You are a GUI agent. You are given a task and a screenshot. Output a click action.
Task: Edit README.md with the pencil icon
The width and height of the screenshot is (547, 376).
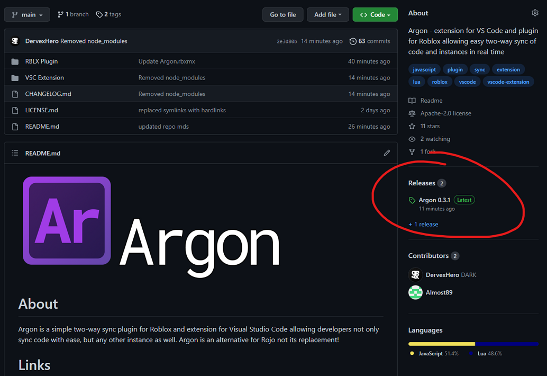pos(387,153)
